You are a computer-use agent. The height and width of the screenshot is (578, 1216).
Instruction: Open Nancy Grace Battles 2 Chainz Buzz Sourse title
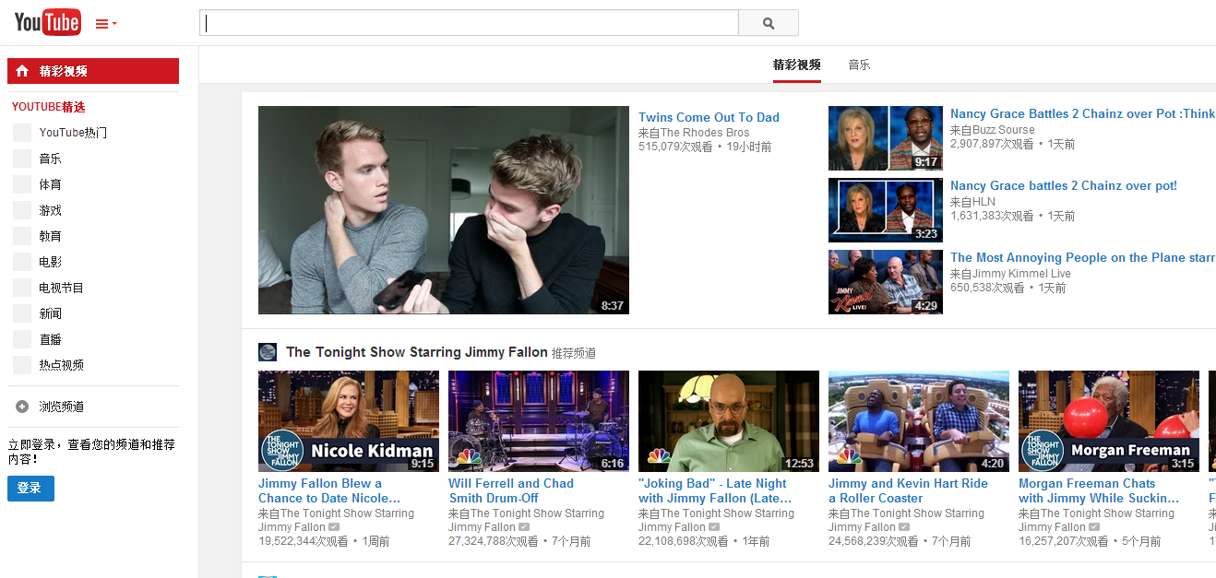(x=1083, y=113)
